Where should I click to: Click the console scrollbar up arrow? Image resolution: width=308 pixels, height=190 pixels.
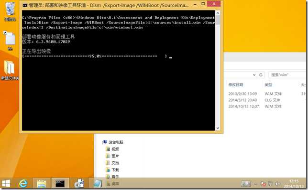(218, 13)
